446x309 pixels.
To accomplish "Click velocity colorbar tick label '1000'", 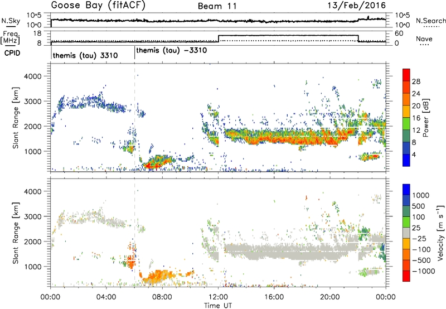I will point(421,195).
